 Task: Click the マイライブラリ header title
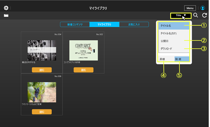98,8
